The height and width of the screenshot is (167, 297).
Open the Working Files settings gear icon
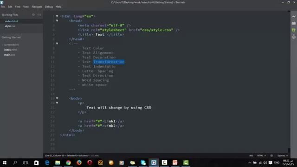[33, 14]
